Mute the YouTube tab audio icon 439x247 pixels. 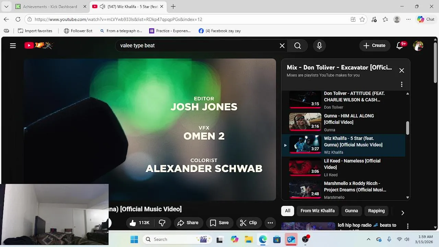(x=102, y=7)
